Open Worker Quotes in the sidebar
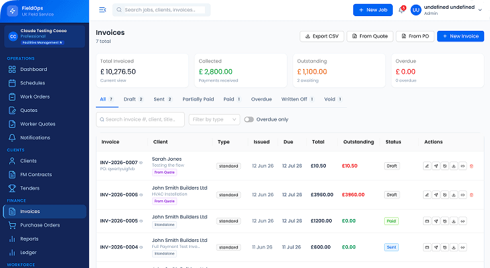 point(44,124)
